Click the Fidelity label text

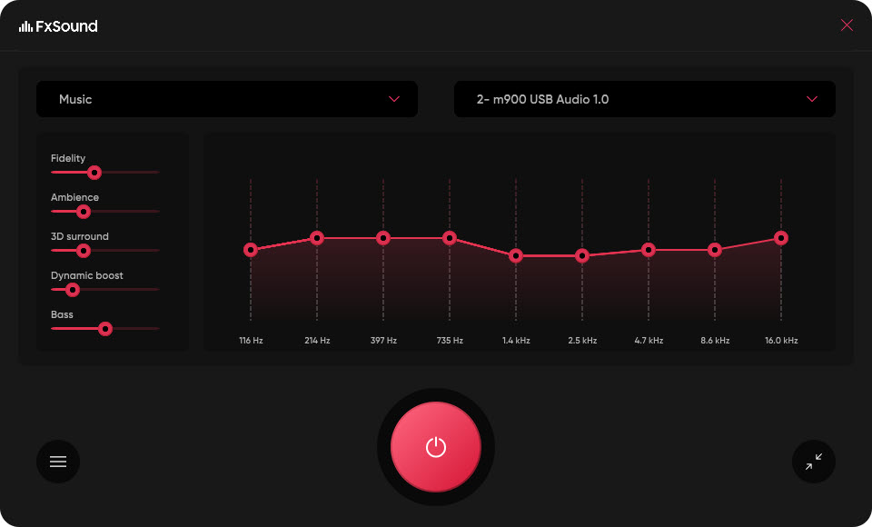click(x=68, y=158)
